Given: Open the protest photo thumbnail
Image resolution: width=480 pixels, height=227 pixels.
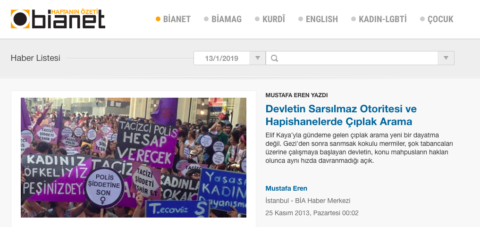Looking at the screenshot, I should [134, 158].
